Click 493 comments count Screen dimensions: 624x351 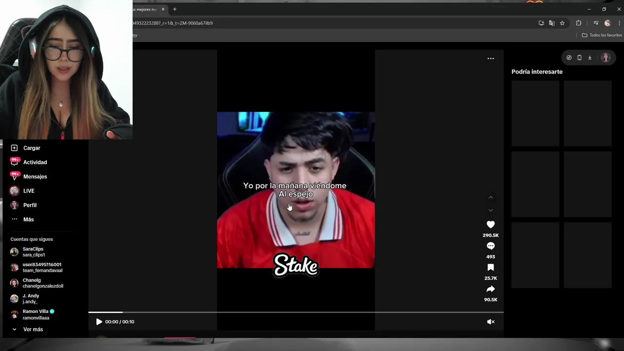tap(490, 257)
